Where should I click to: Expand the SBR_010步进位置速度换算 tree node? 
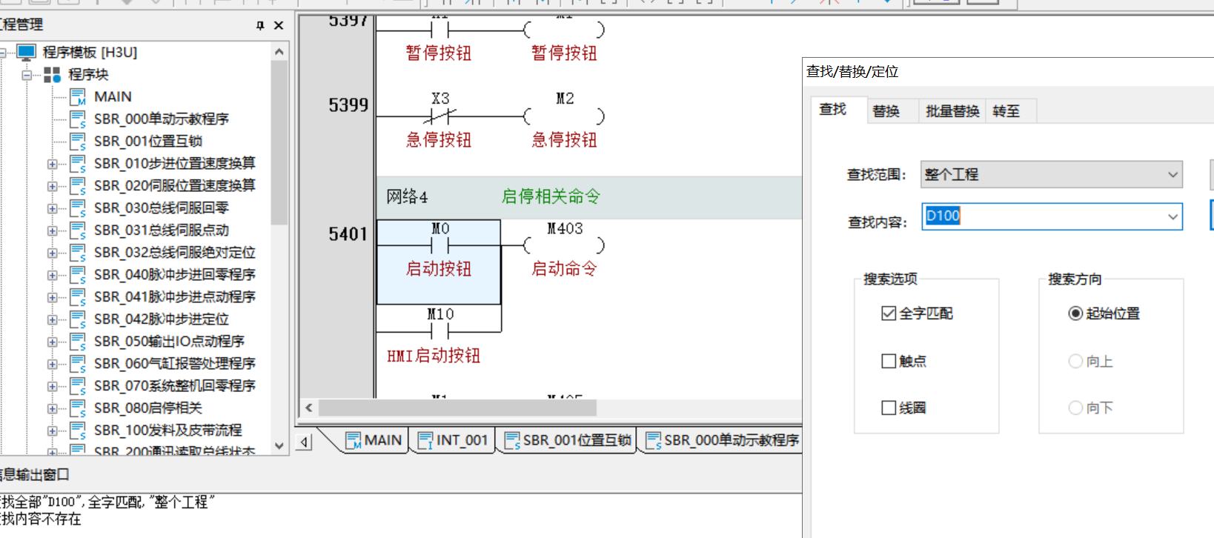tap(52, 164)
